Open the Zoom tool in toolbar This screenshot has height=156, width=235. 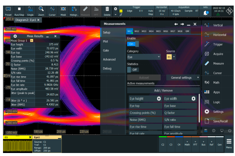coord(41,11)
